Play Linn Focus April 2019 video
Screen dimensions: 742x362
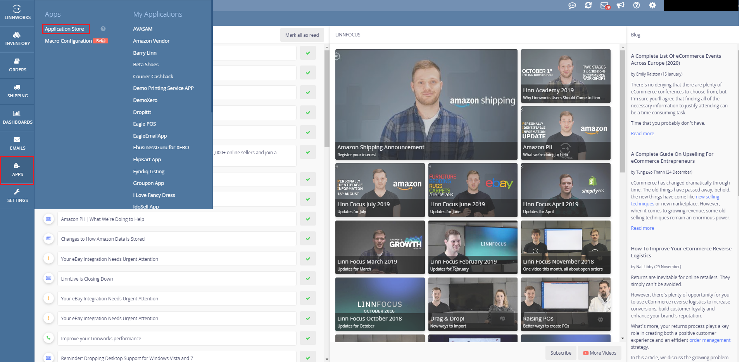pos(566,190)
